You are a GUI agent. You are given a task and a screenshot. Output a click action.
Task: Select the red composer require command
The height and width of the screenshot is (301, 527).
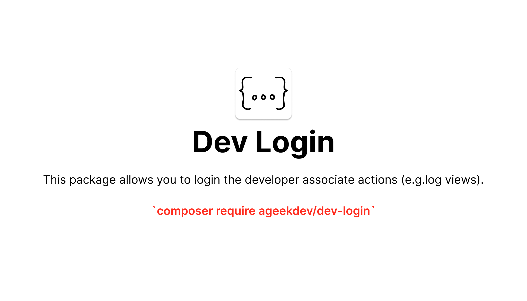[263, 211]
